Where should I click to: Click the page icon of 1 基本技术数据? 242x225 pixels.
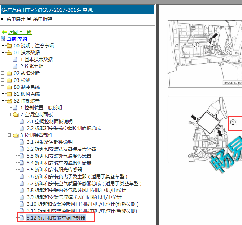click(15, 59)
